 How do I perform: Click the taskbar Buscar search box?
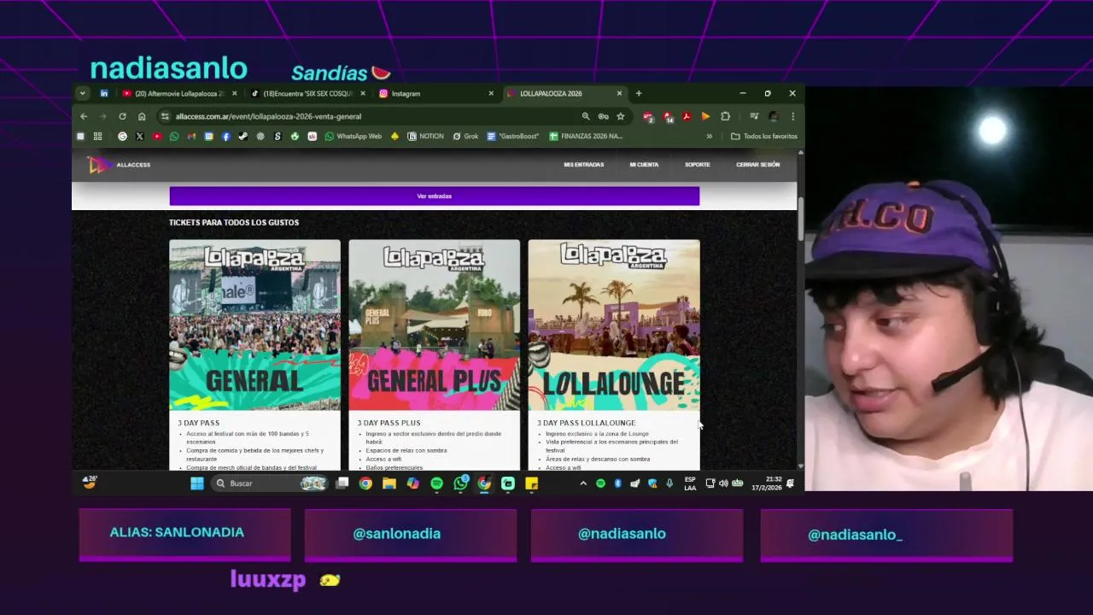[x=270, y=483]
